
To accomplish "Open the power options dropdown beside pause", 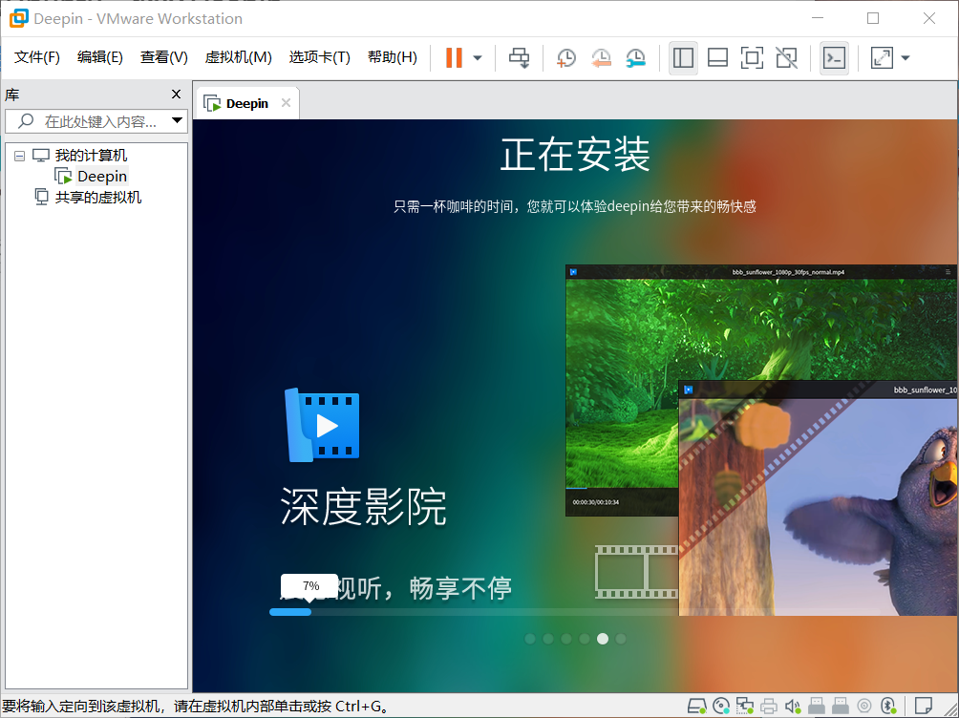I will [x=478, y=58].
